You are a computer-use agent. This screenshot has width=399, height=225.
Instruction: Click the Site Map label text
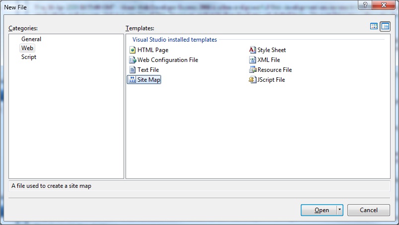(149, 80)
